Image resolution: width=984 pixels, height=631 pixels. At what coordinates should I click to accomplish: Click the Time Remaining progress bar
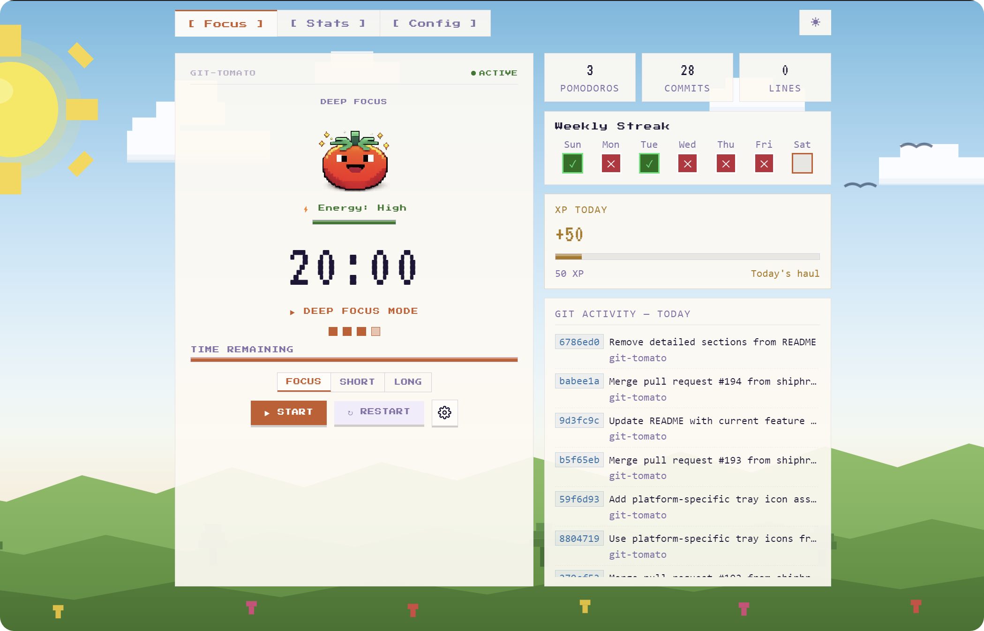click(x=354, y=360)
